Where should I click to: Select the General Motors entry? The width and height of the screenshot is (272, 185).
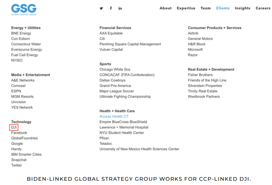[200, 39]
